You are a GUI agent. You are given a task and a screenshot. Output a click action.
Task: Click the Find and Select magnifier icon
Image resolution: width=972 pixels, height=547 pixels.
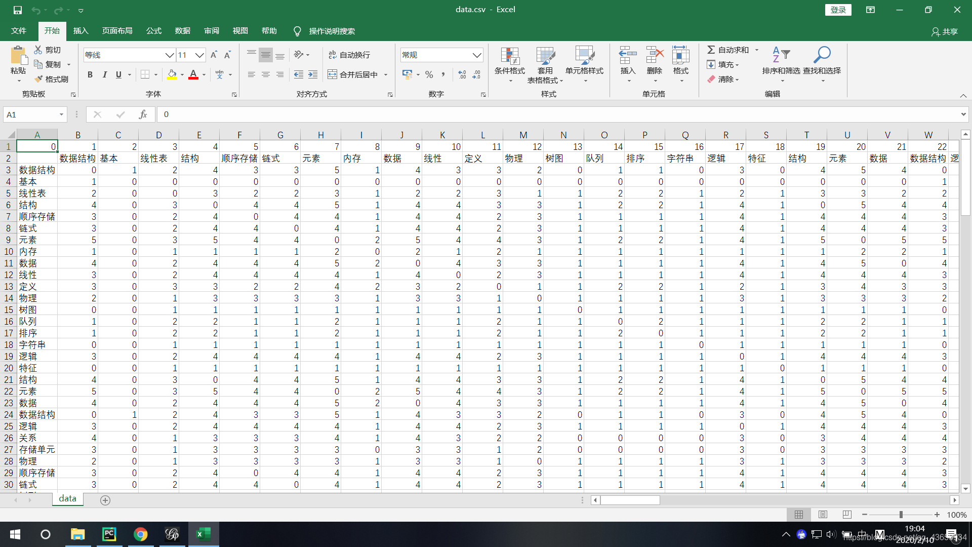[x=822, y=55]
